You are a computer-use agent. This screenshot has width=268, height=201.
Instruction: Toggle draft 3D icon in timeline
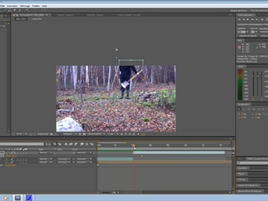[x=60, y=144]
